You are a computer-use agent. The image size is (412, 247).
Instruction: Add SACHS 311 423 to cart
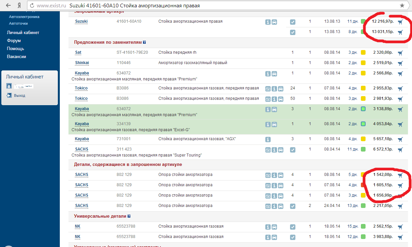400,150
